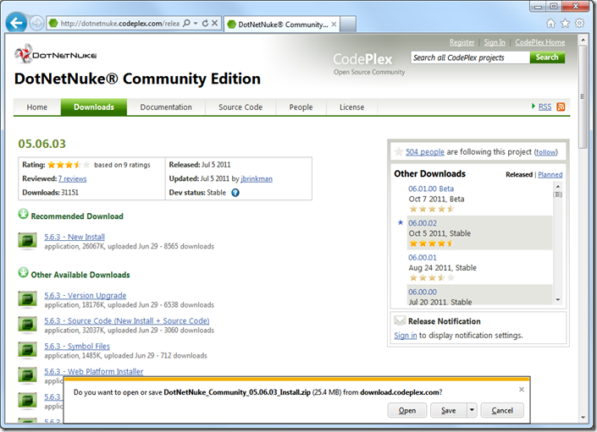The height and width of the screenshot is (432, 597).
Task: Click the Open button in download bar
Action: 407,410
